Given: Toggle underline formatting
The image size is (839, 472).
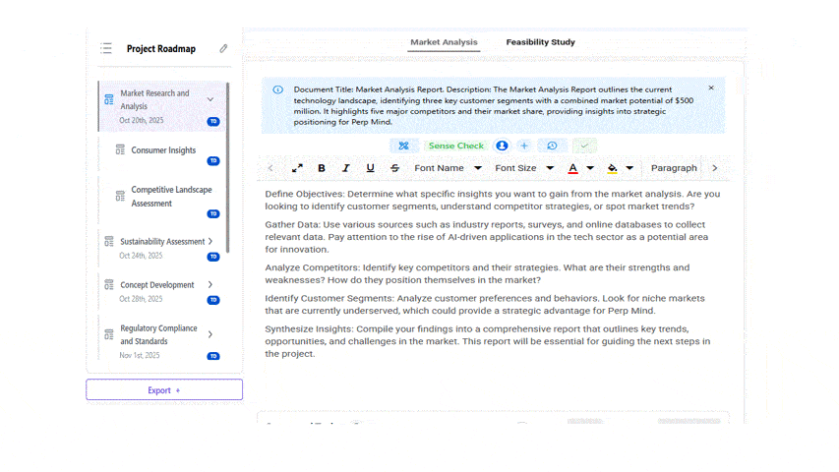Looking at the screenshot, I should pos(371,168).
